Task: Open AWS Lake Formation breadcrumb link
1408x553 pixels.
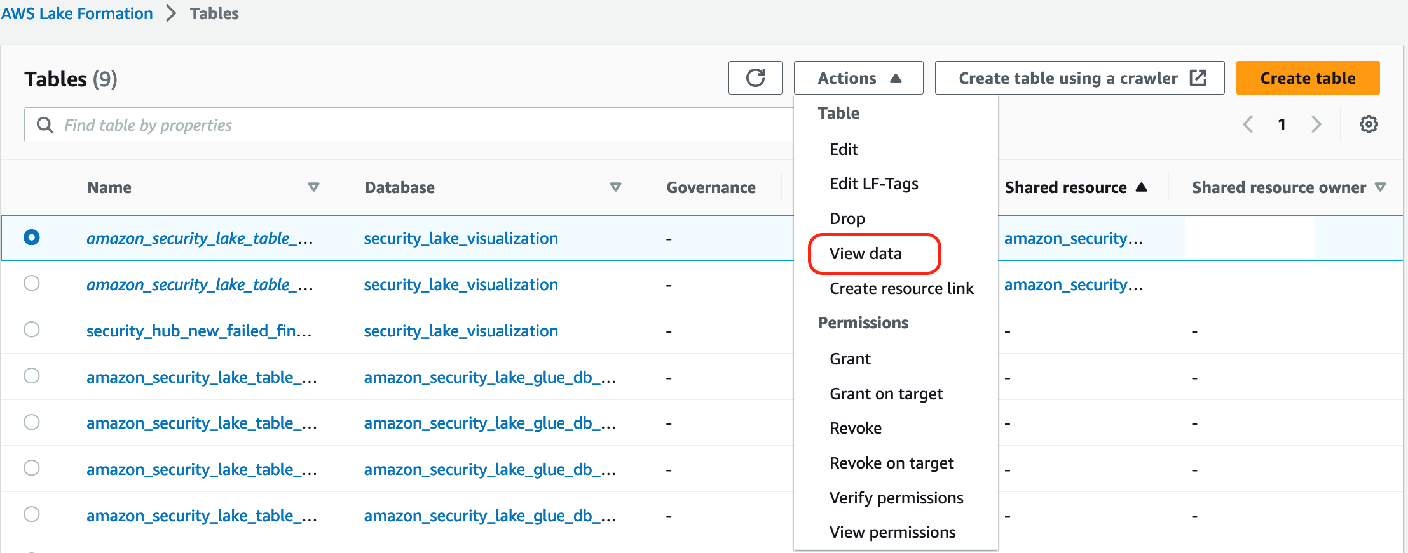Action: coord(77,13)
